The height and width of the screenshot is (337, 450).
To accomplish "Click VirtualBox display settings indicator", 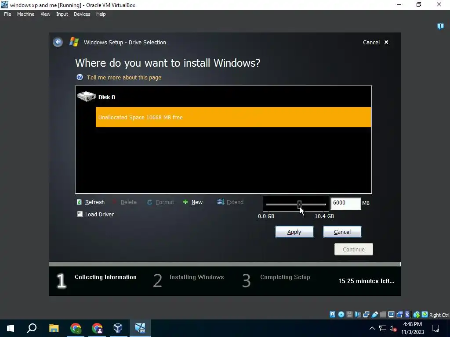I will pyautogui.click(x=391, y=314).
